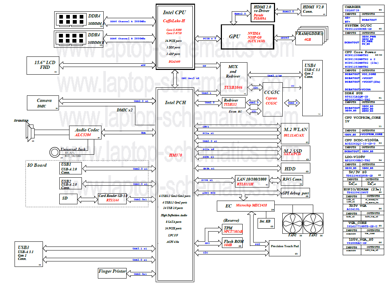Click the DDR4 SODIMM A memory module symbol

point(71,20)
